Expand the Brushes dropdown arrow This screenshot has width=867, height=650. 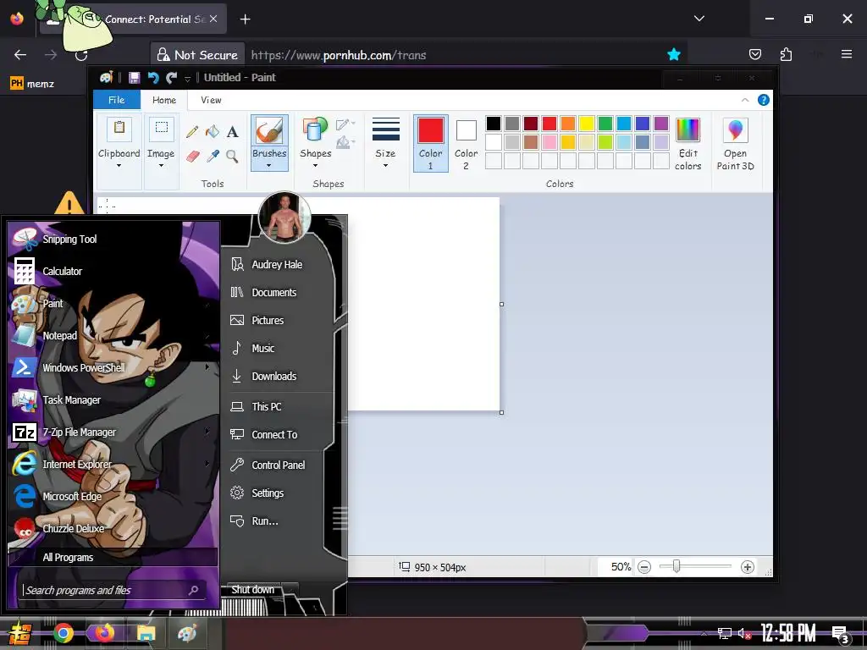[x=269, y=165]
